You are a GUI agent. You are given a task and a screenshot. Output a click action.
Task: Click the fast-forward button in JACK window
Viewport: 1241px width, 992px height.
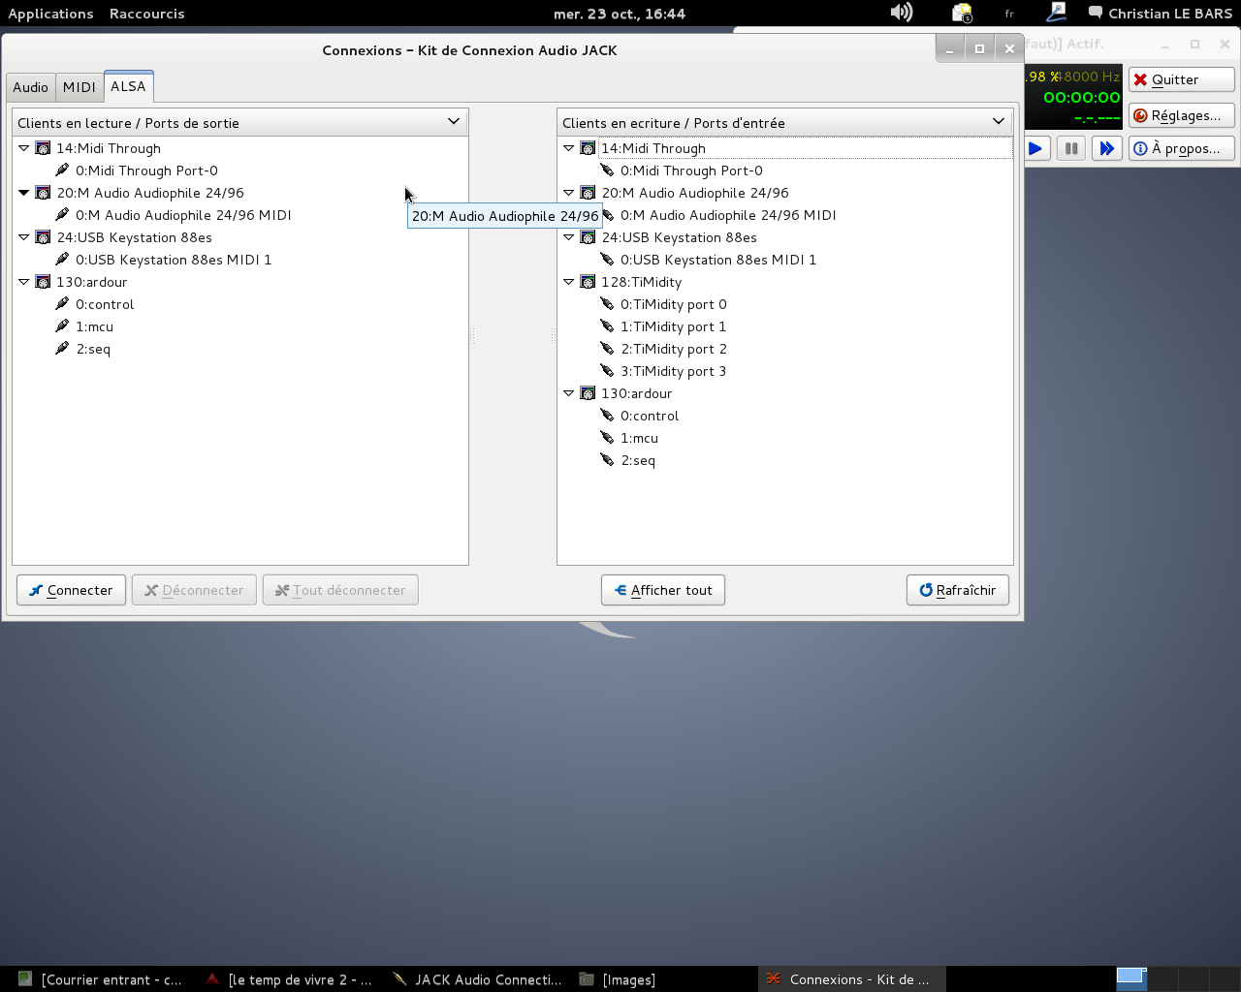click(1106, 148)
